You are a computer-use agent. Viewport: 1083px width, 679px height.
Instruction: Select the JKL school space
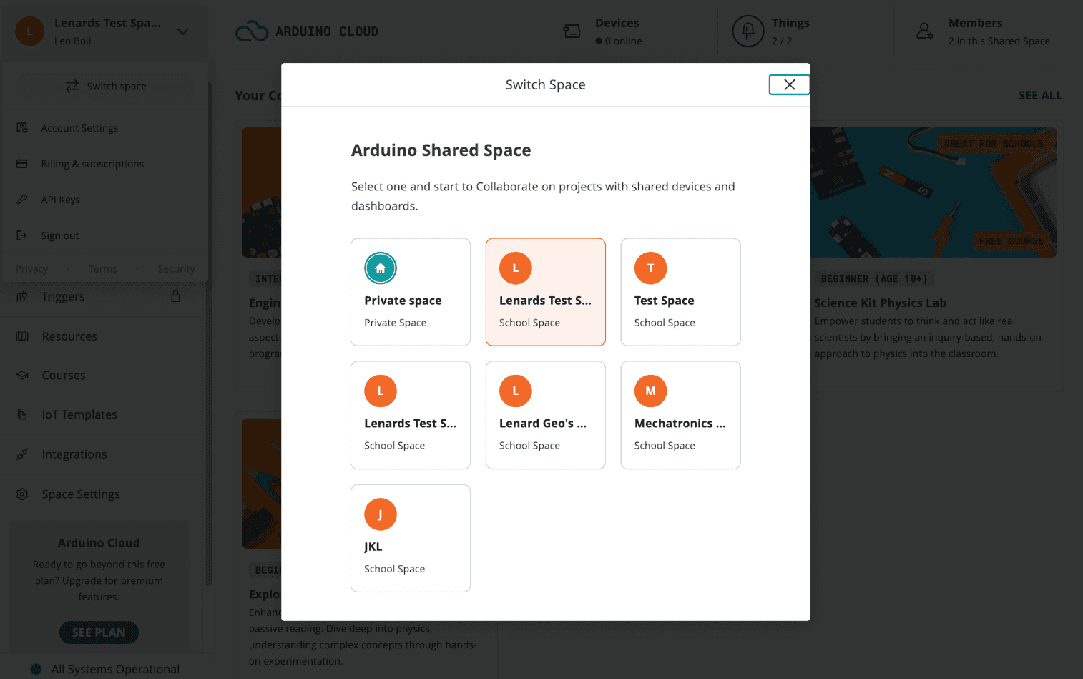(x=410, y=538)
